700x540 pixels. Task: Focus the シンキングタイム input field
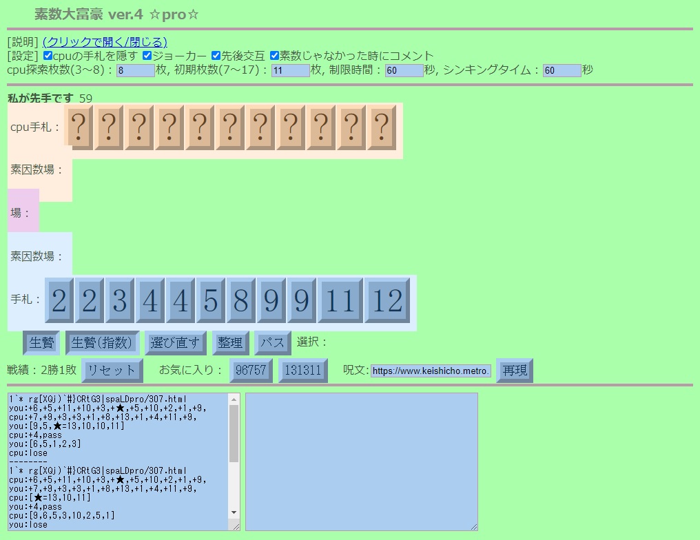tap(562, 70)
